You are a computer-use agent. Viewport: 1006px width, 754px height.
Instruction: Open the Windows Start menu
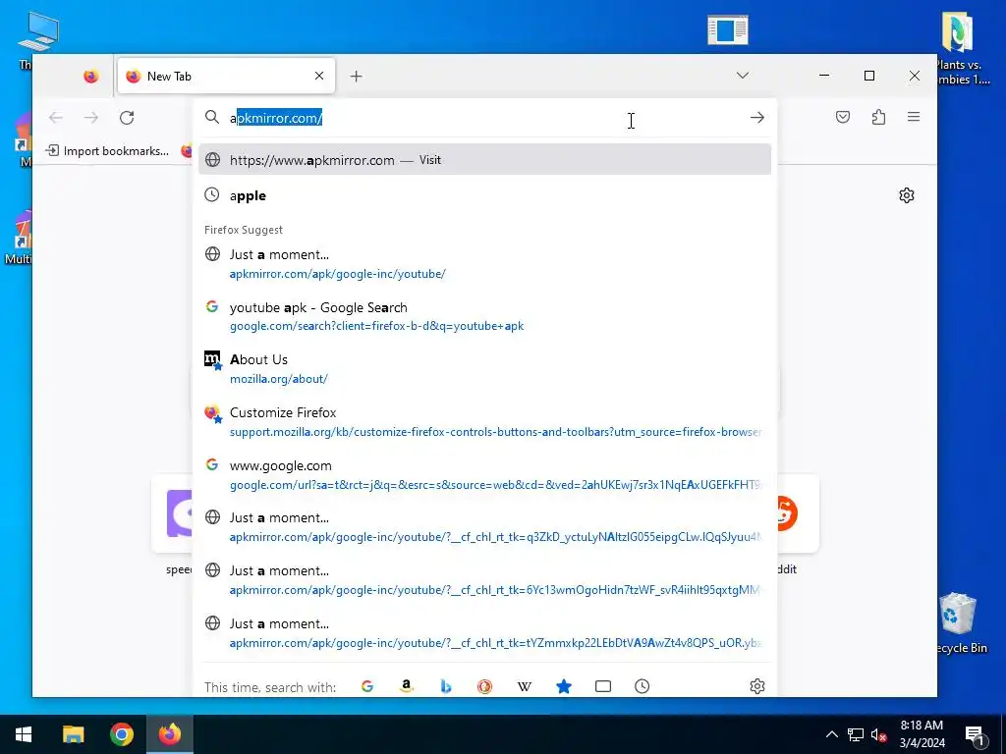[24, 734]
